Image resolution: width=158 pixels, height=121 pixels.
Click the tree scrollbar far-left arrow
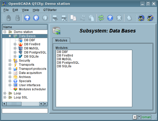pos(4,104)
